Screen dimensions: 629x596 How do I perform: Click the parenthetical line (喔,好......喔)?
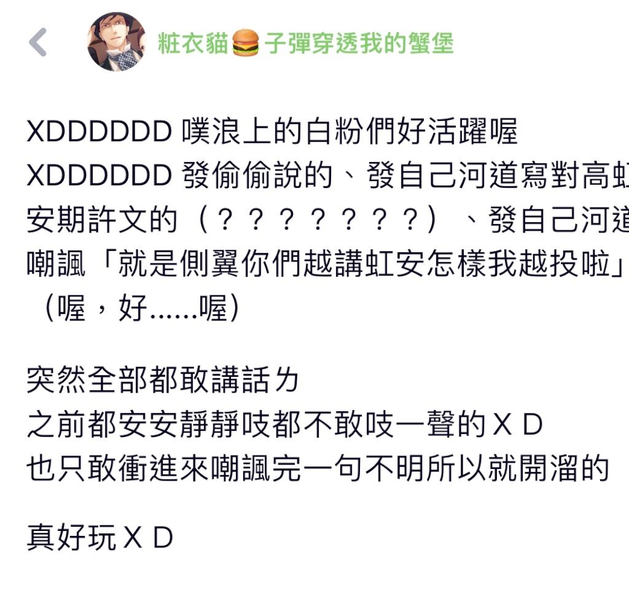click(141, 308)
